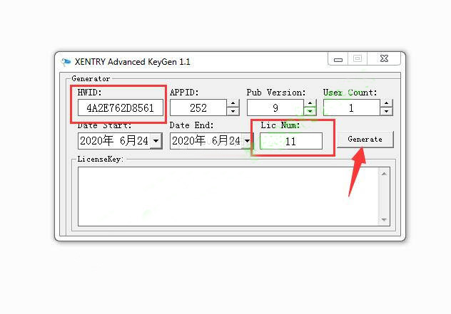Click the HWID label text
This screenshot has height=314, width=451.
pyautogui.click(x=89, y=93)
